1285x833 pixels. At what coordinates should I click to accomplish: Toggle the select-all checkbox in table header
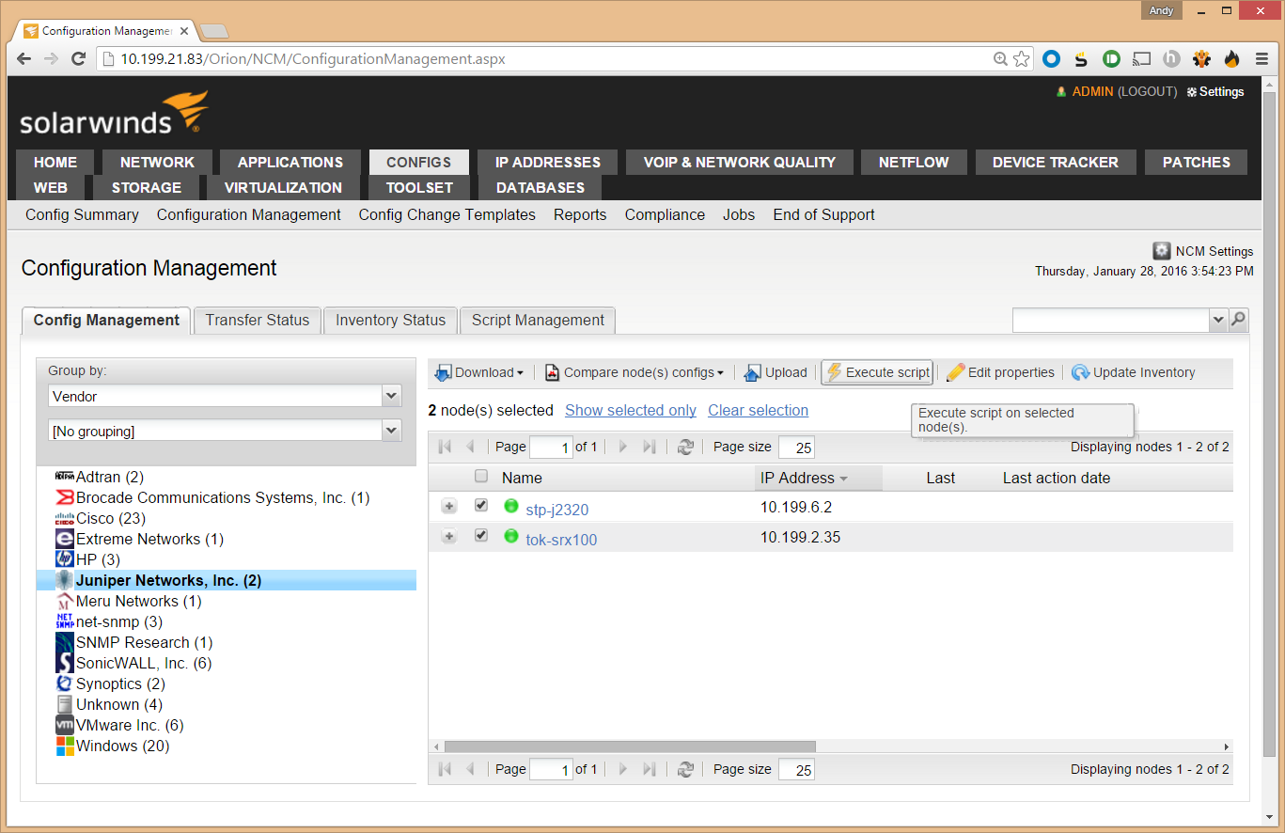pos(481,476)
